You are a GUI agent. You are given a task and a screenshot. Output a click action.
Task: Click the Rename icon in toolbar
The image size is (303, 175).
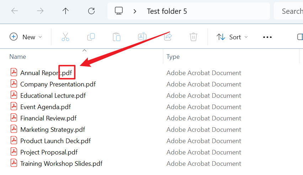point(142,37)
